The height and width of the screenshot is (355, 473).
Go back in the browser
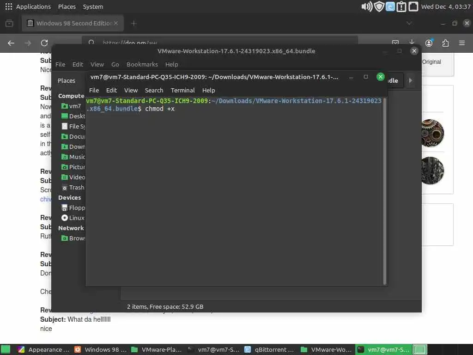pos(11,43)
